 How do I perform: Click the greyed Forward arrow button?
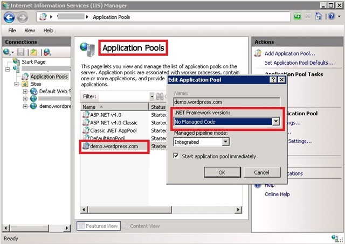click(x=23, y=17)
